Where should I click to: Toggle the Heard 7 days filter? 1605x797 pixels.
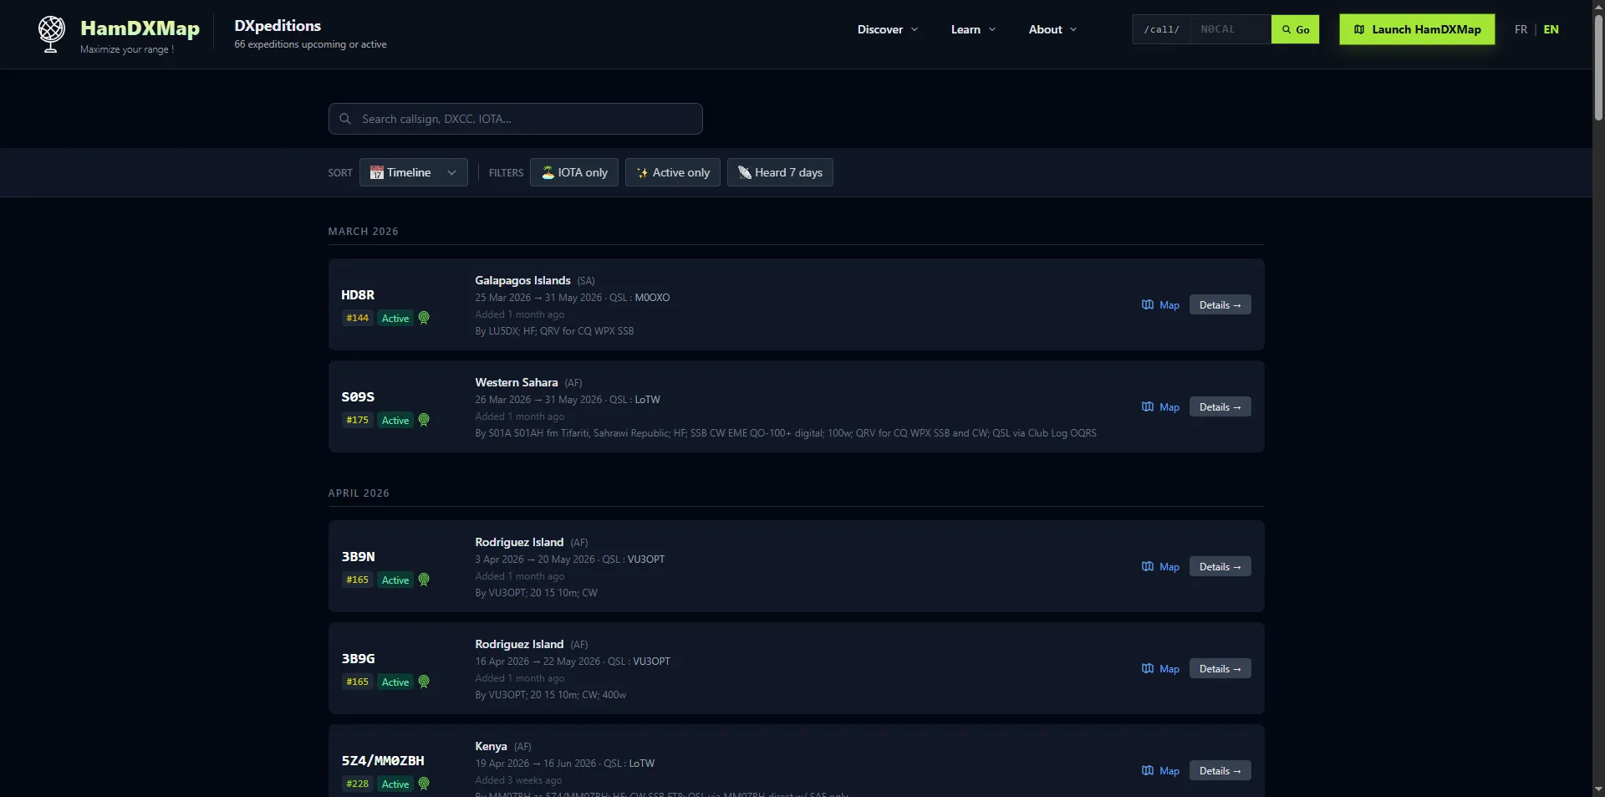(780, 172)
